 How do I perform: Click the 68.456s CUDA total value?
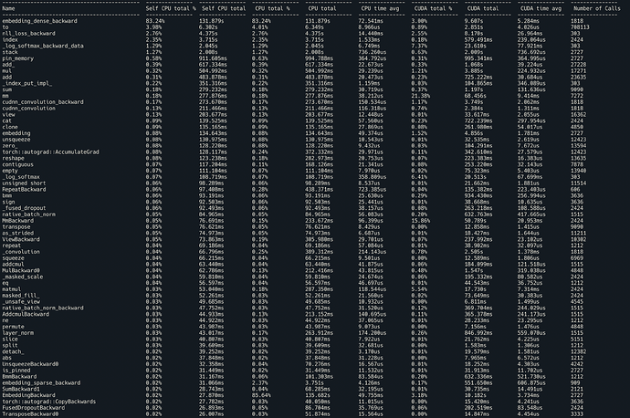point(476,96)
